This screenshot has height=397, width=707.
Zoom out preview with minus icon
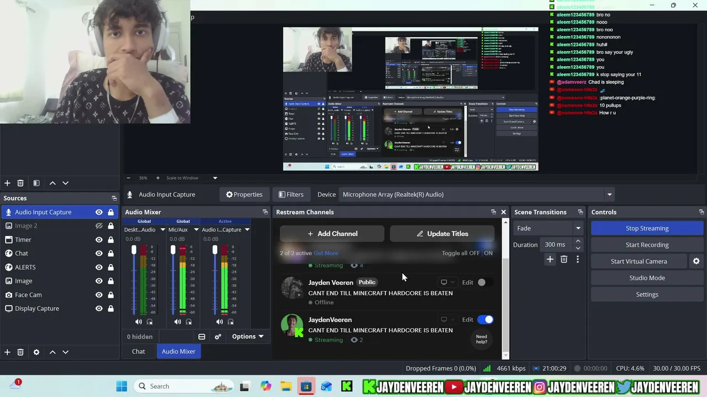click(x=129, y=178)
